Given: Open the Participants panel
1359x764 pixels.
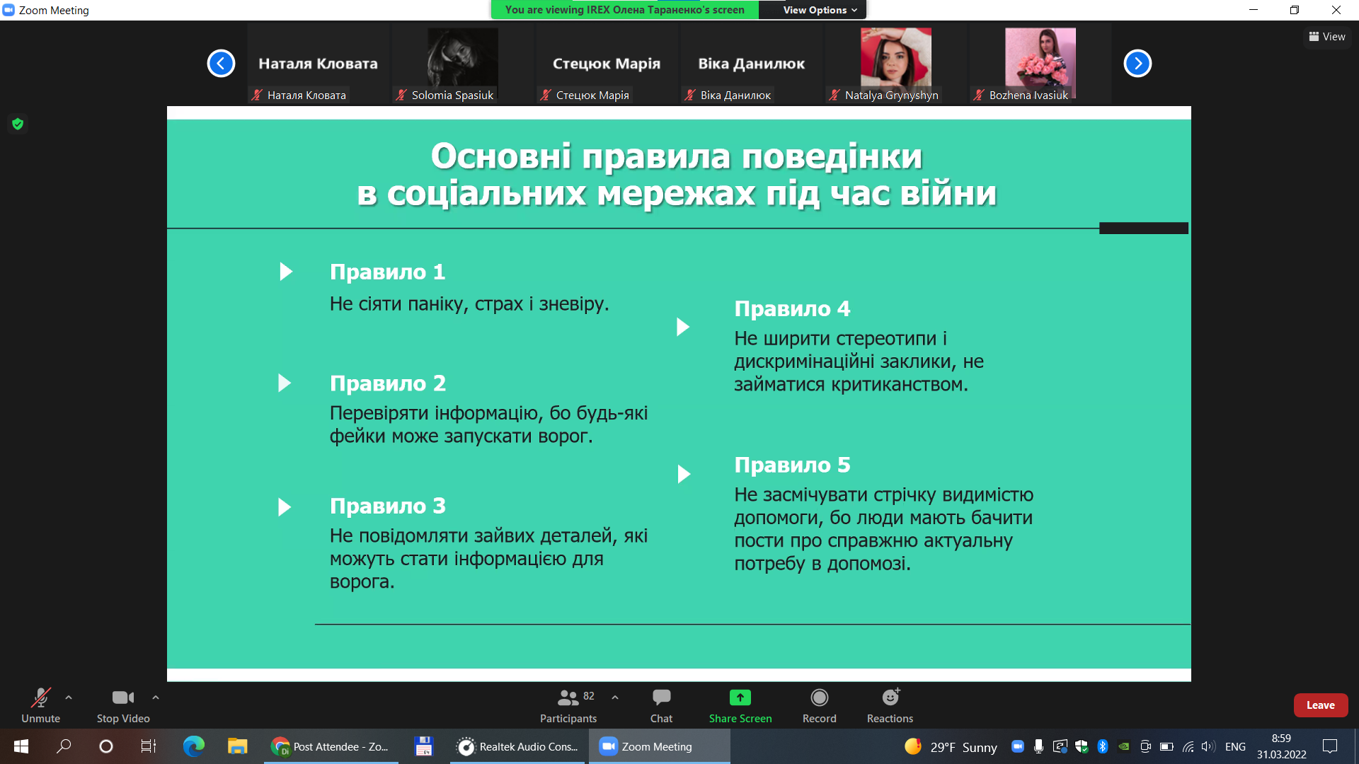Looking at the screenshot, I should (568, 706).
